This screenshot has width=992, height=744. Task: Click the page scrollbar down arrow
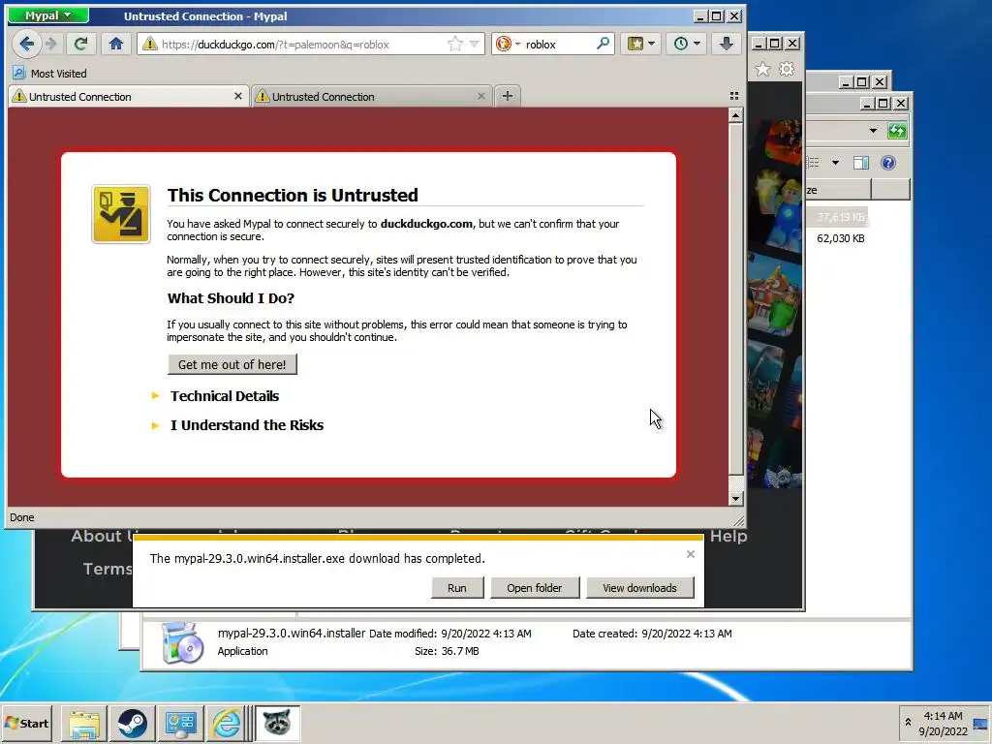click(x=735, y=499)
